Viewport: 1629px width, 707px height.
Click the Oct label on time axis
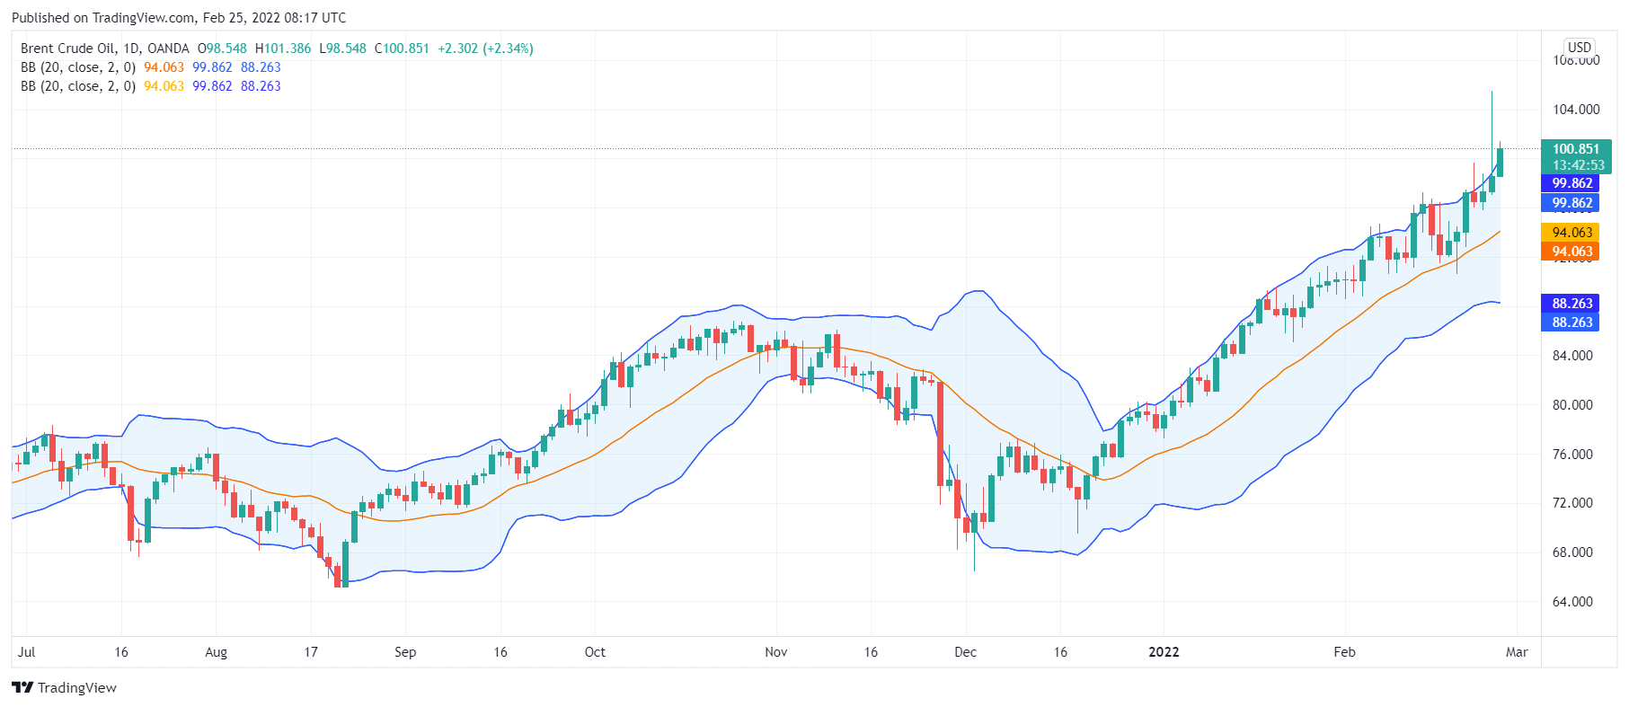595,652
